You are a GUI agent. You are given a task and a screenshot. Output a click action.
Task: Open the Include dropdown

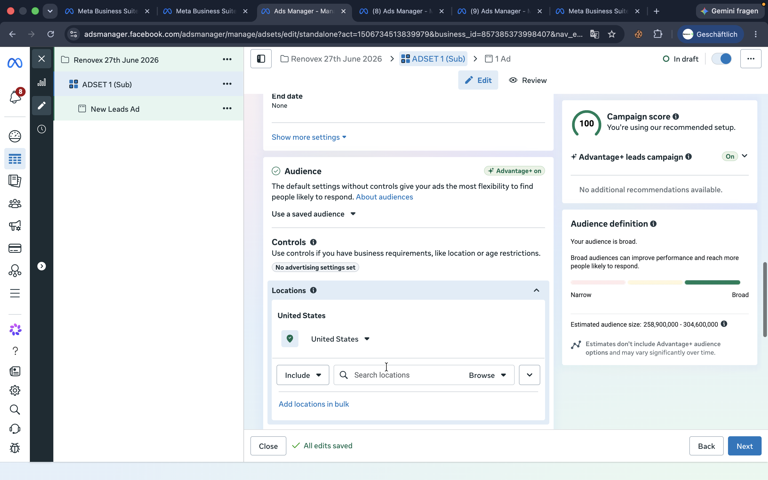tap(303, 375)
